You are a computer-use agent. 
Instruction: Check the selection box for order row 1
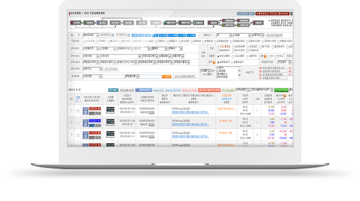(x=78, y=111)
